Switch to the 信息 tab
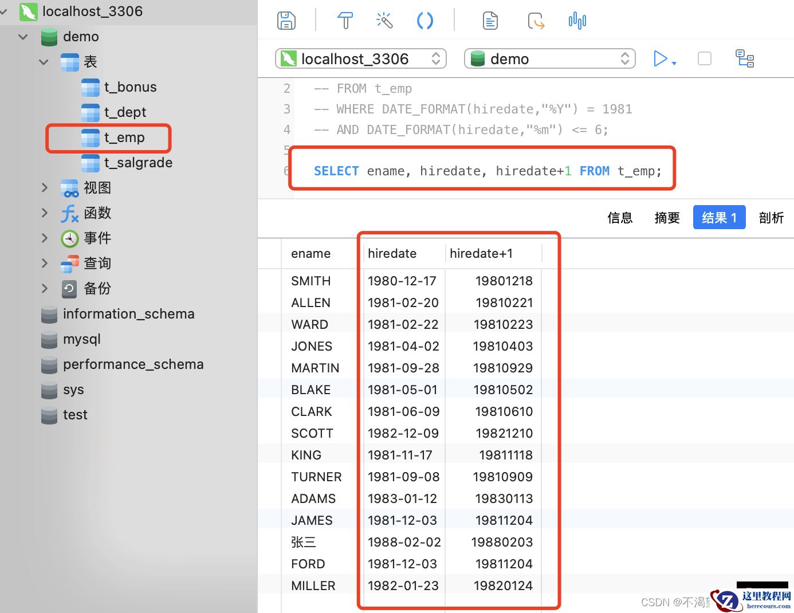 (619, 218)
